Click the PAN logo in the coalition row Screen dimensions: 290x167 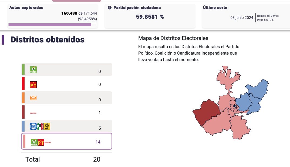[x=33, y=126]
